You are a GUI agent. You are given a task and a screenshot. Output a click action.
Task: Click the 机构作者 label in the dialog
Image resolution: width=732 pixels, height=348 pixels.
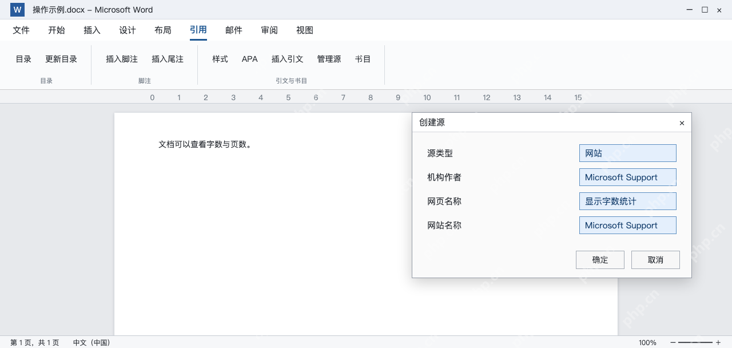pyautogui.click(x=444, y=177)
